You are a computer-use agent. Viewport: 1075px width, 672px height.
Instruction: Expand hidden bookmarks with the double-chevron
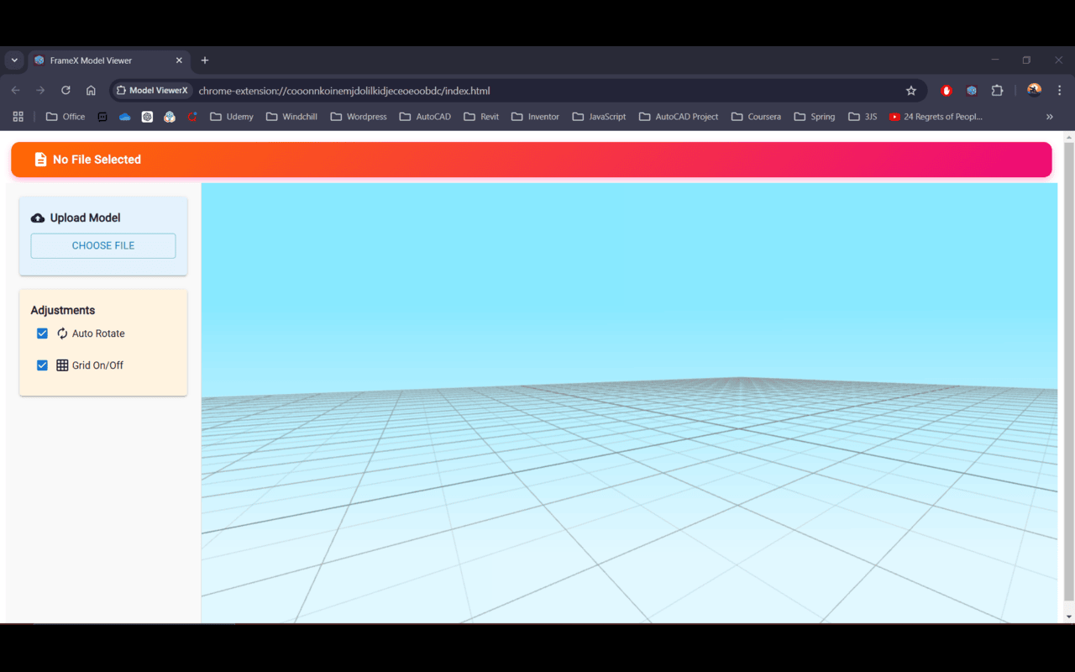point(1048,117)
